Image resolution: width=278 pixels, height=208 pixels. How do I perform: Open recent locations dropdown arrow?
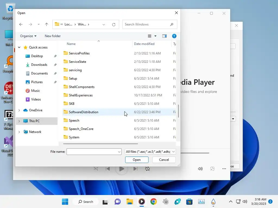click(39, 24)
